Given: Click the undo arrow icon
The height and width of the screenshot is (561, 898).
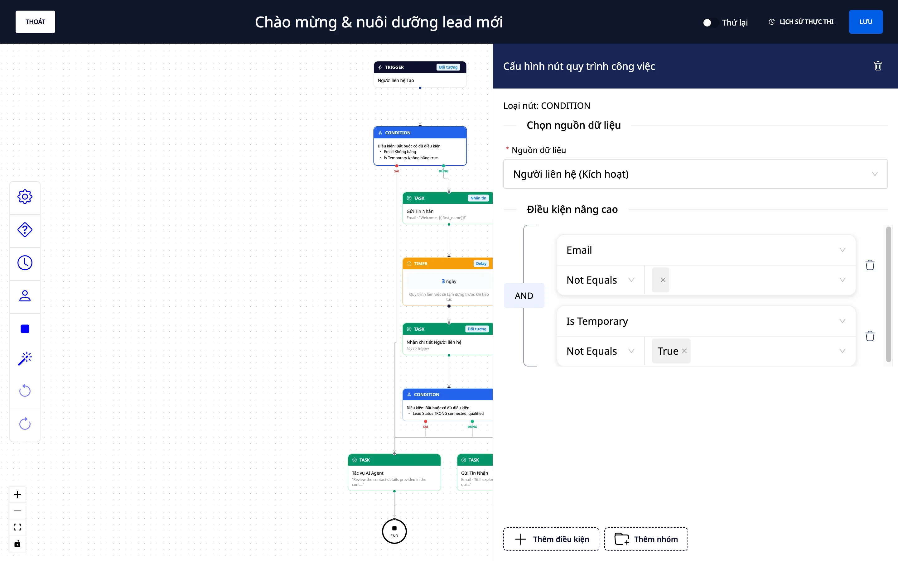Looking at the screenshot, I should point(25,390).
